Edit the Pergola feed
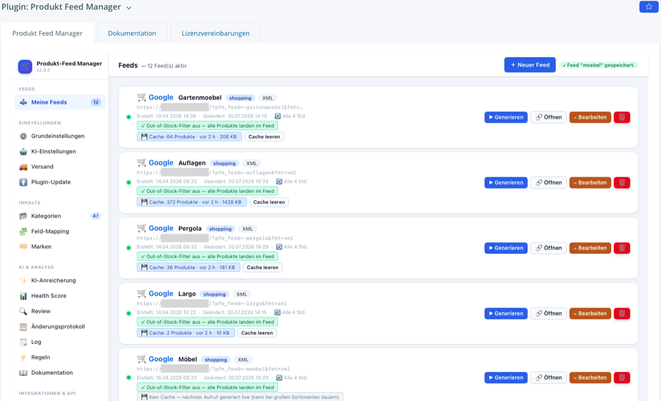661x401 pixels. (590, 248)
